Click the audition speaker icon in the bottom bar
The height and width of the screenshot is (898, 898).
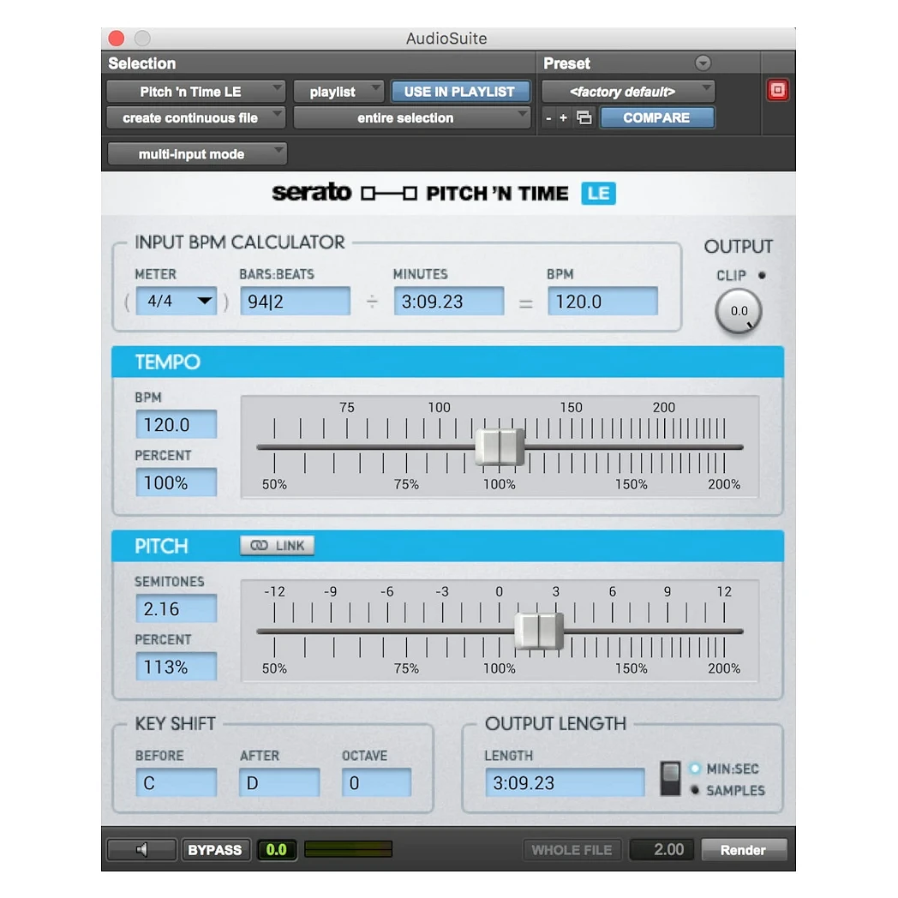pyautogui.click(x=141, y=849)
